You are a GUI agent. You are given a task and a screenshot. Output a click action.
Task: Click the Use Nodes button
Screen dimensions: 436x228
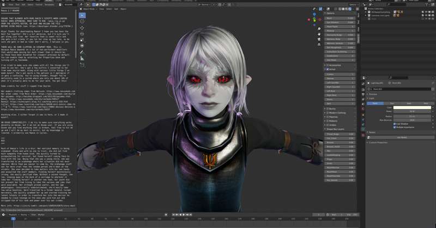pos(402,137)
